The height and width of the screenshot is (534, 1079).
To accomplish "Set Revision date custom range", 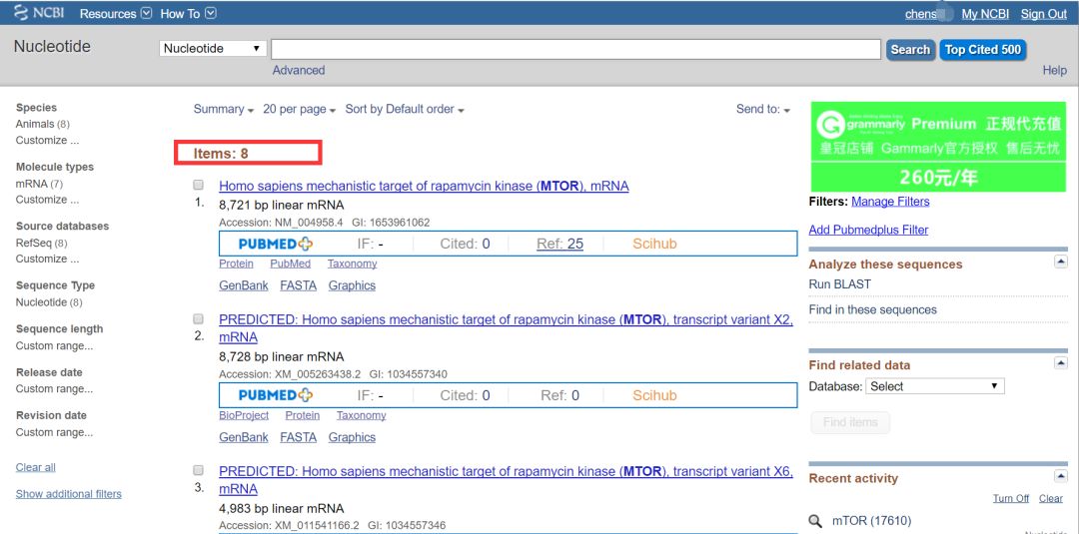I will coord(54,432).
